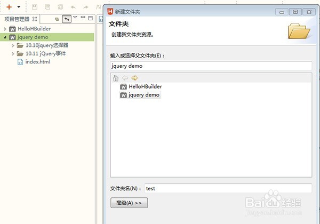Maximize the project manager panel
Screen dimensions: 320x224
pyautogui.click(x=91, y=18)
